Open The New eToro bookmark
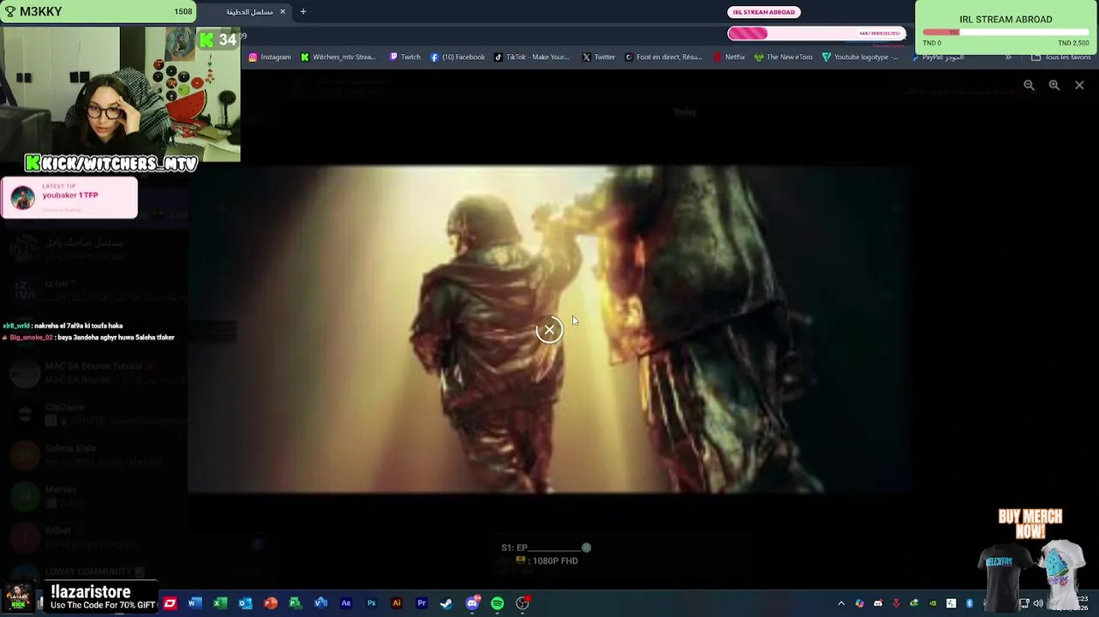The image size is (1099, 617). click(x=784, y=57)
